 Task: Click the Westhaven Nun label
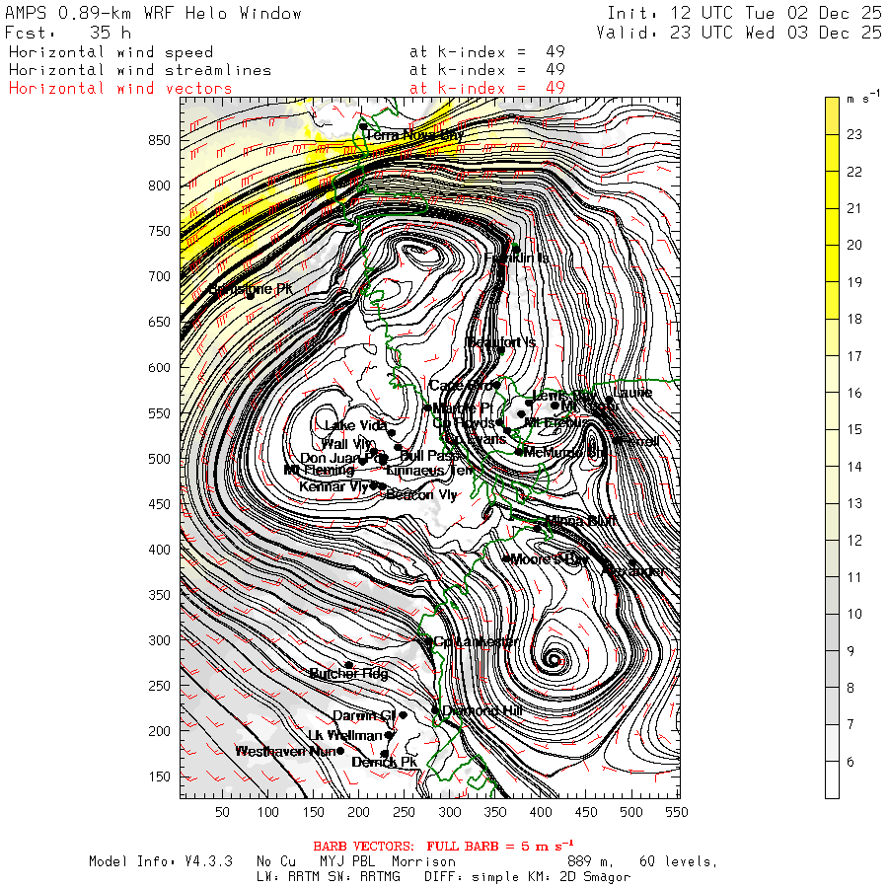[285, 752]
